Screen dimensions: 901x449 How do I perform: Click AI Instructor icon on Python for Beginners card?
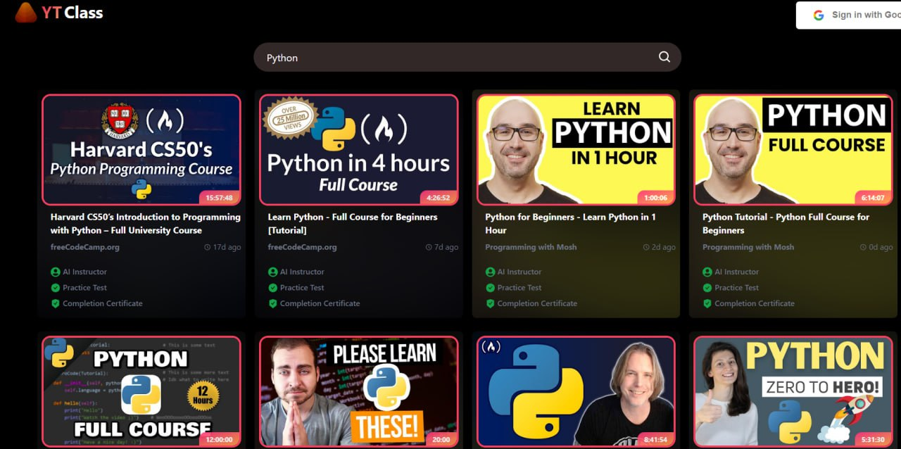pyautogui.click(x=491, y=272)
